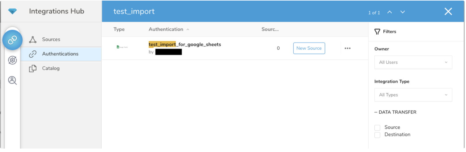The image size is (466, 152).
Task: Open the Integrations Hub link icon
Action: pyautogui.click(x=12, y=40)
